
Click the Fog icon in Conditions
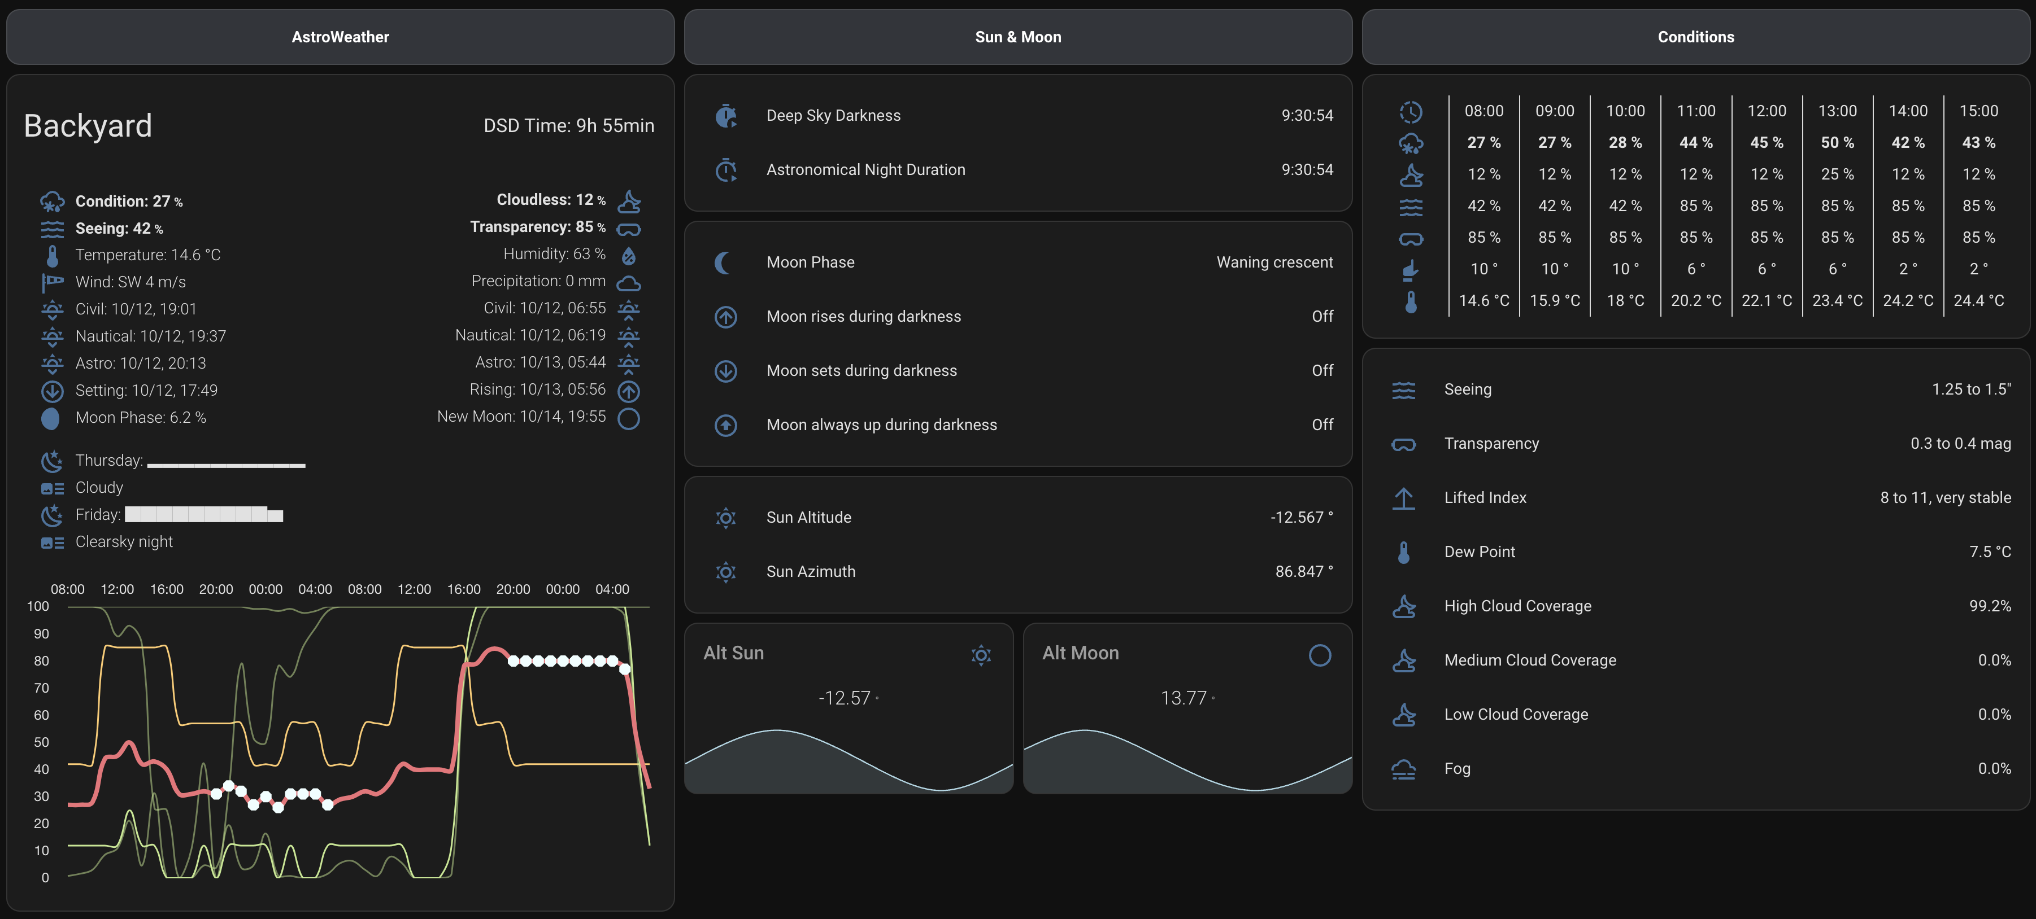point(1404,769)
